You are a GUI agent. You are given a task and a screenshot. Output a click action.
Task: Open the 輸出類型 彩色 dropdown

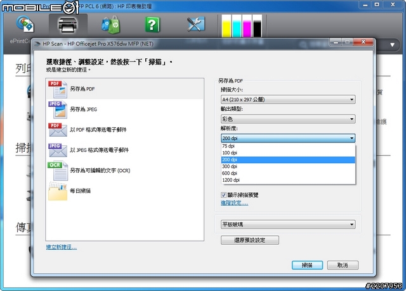[288, 119]
